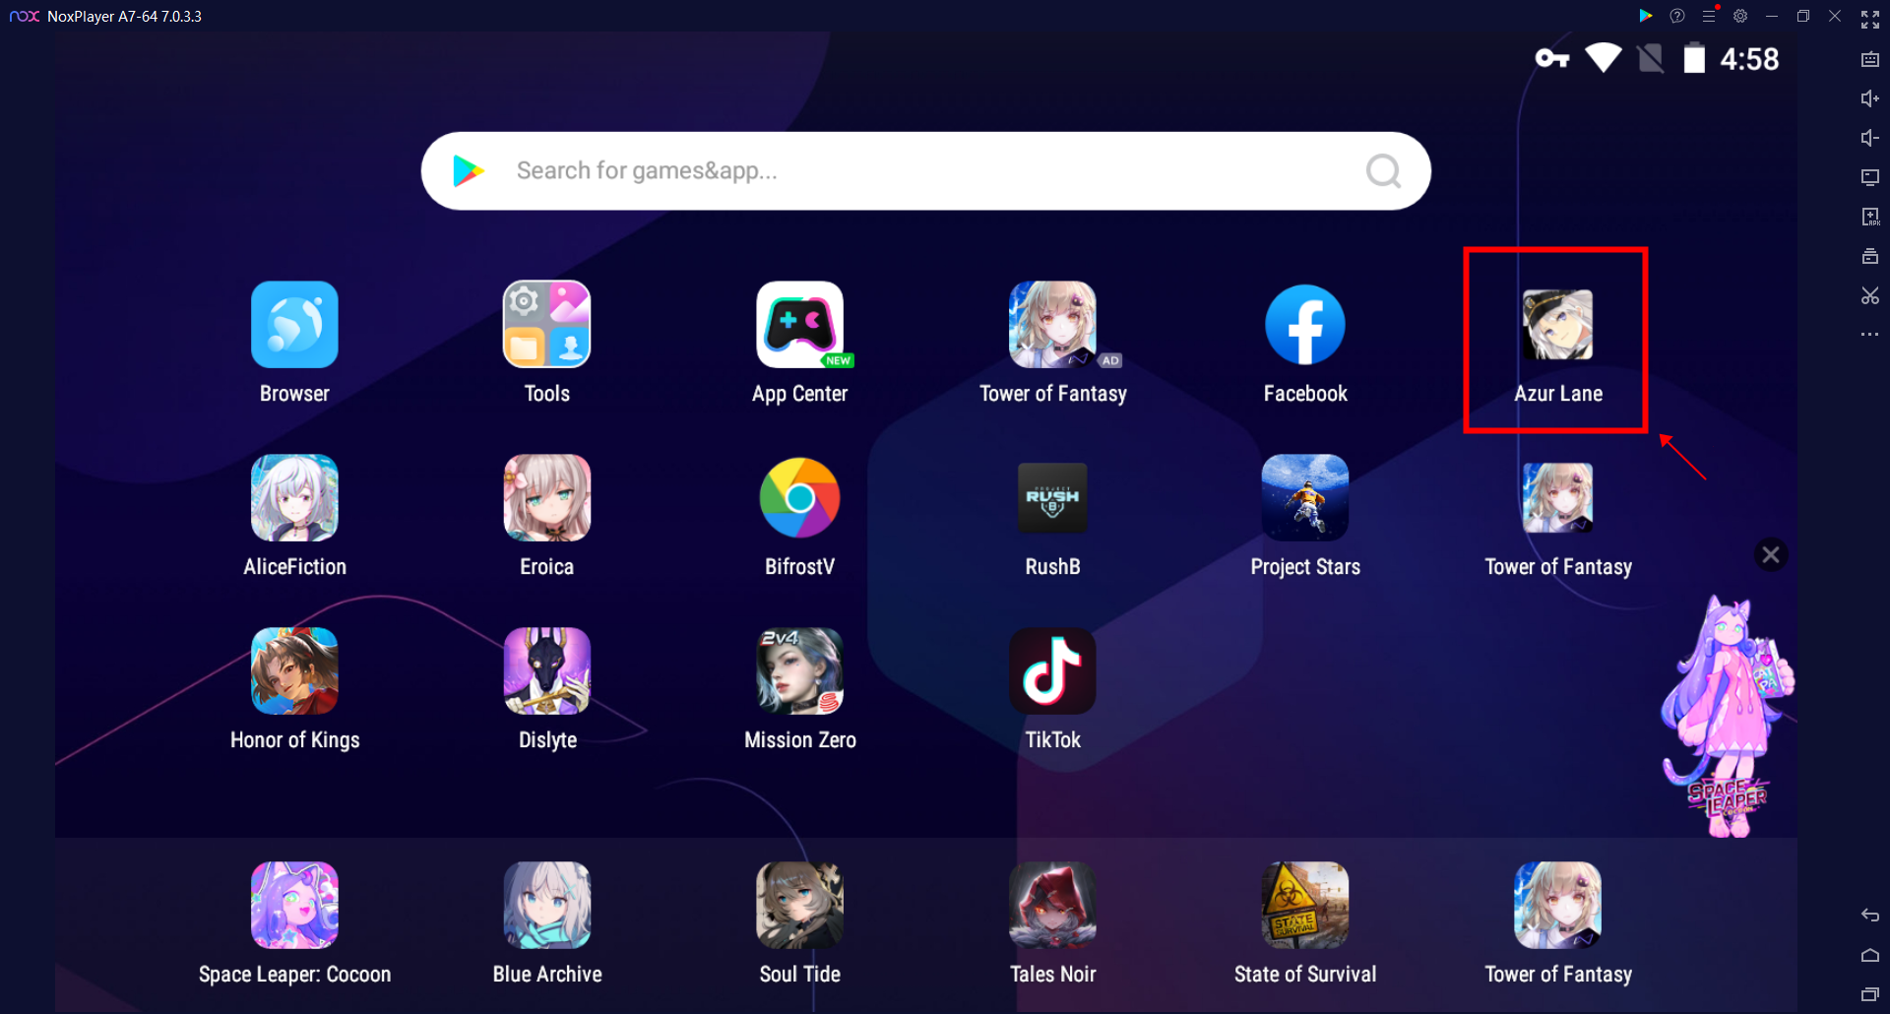Screen dimensions: 1890x1014
Task: Open AliceFiction game
Action: click(294, 498)
